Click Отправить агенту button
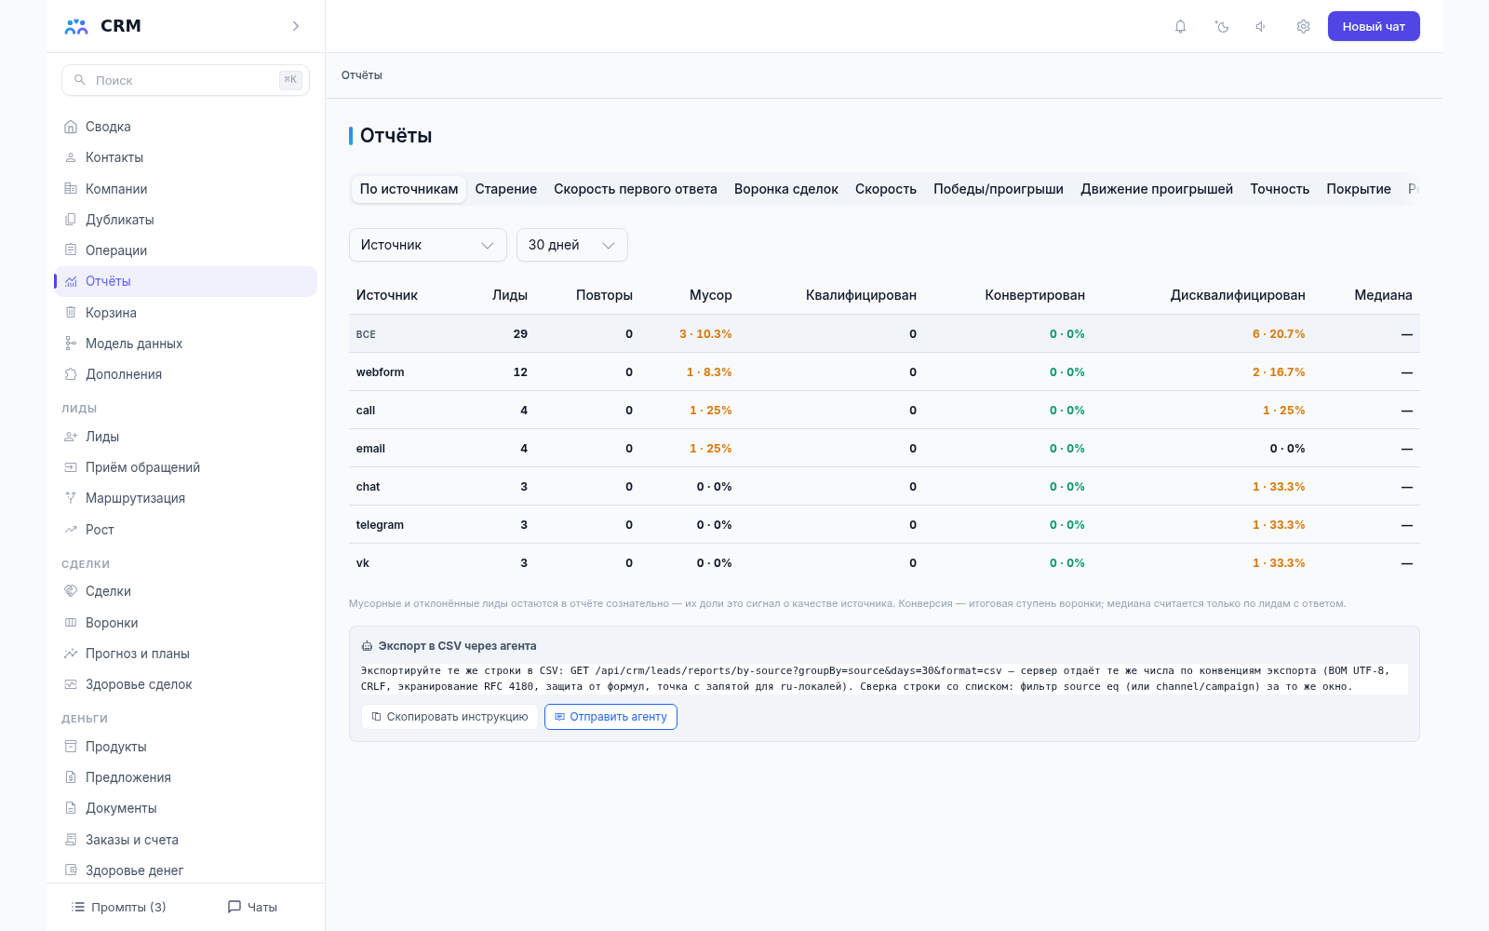The width and height of the screenshot is (1489, 931). (610, 717)
